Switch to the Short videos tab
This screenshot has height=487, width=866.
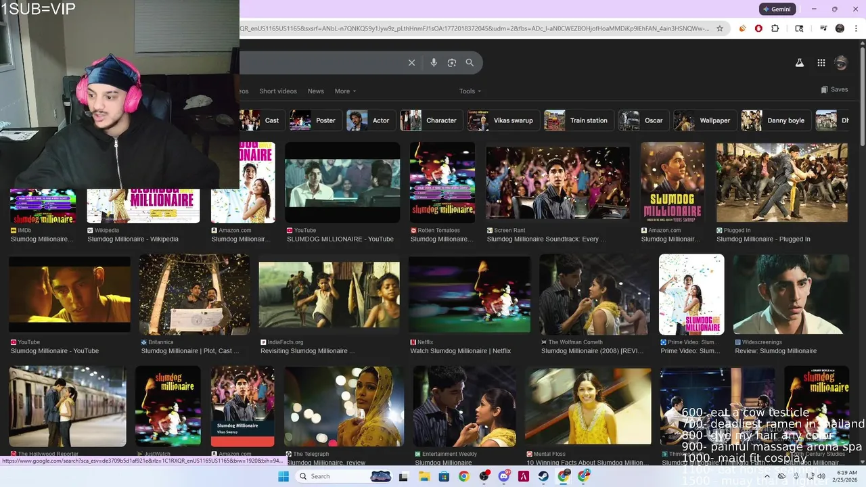(278, 91)
